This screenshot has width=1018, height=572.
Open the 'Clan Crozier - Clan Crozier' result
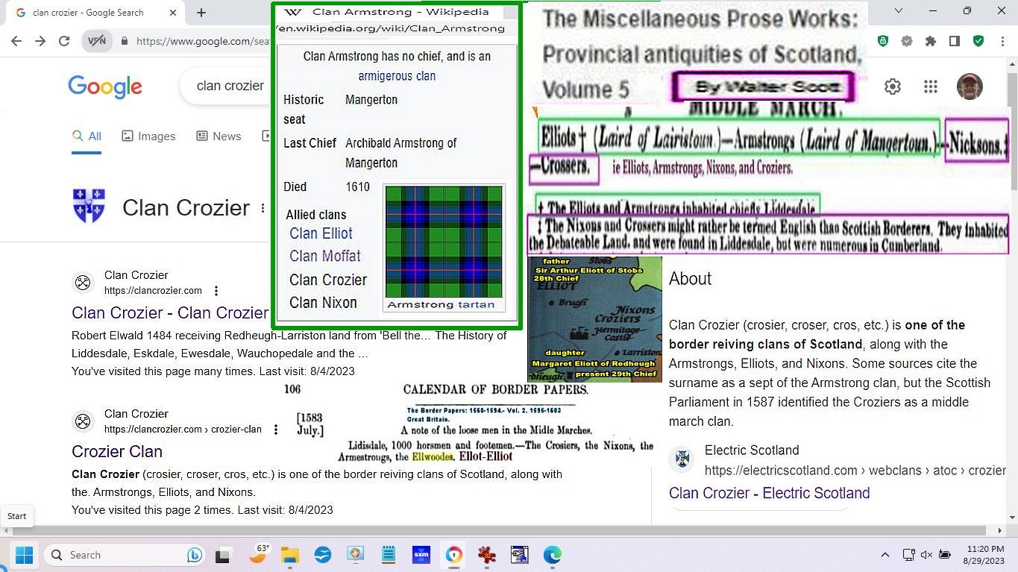point(170,312)
